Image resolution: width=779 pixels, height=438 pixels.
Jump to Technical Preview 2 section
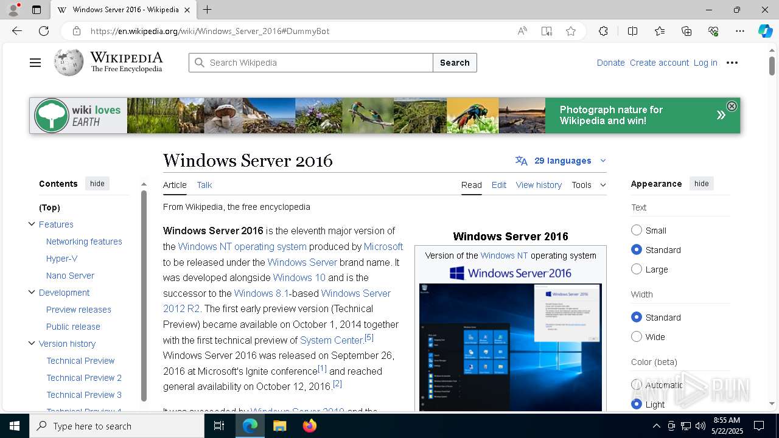[x=84, y=378]
